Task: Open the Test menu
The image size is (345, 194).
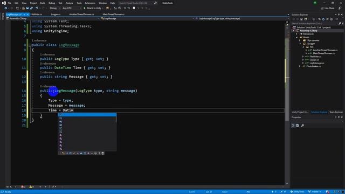Action: click(60, 3)
